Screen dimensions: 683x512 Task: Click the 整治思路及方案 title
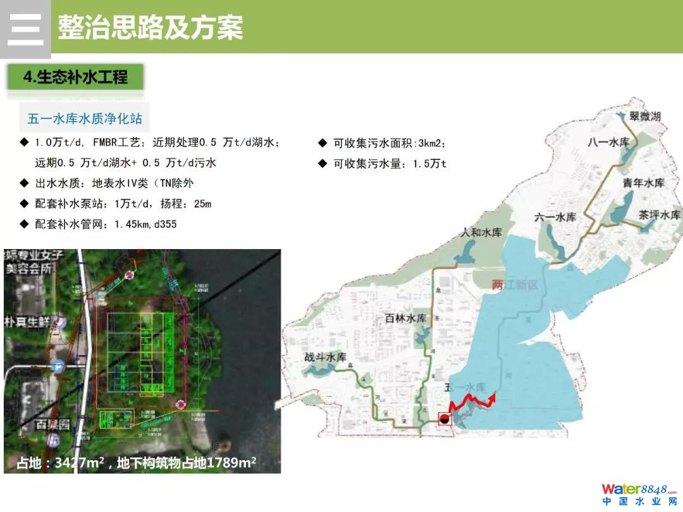click(x=151, y=27)
